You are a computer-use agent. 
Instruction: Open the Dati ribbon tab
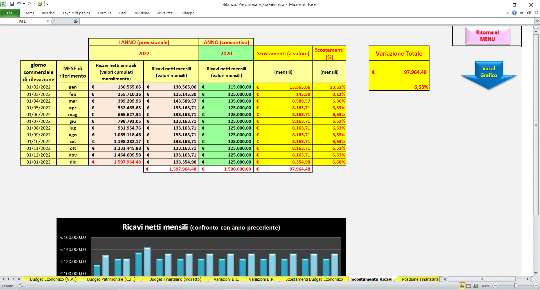pos(122,13)
